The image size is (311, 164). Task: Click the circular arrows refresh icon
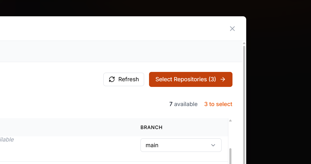click(x=112, y=79)
